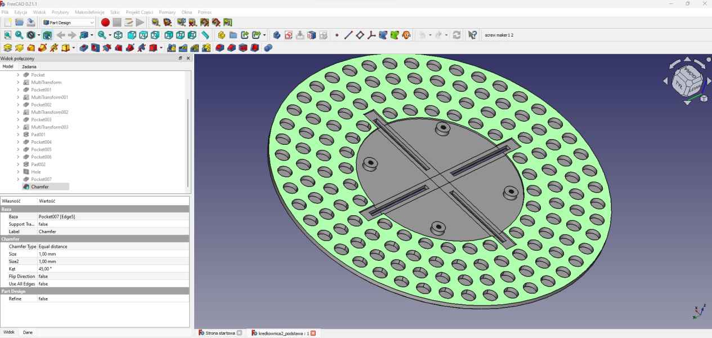Refresh the document with the recompute icon

(x=456, y=35)
